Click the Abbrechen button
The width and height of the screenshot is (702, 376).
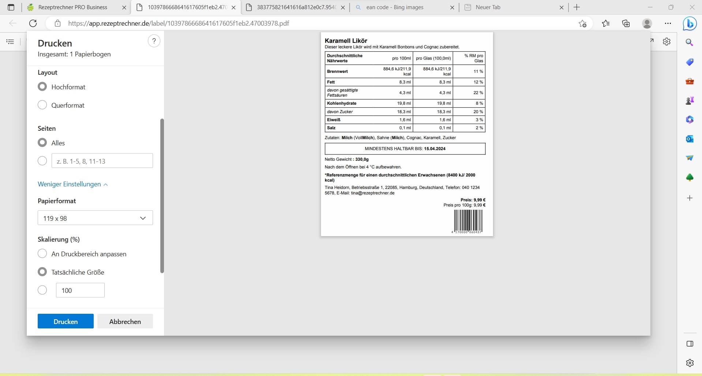pos(125,321)
